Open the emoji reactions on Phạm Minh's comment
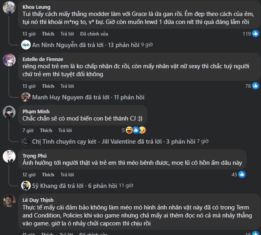261x235 pixels. [x=136, y=130]
